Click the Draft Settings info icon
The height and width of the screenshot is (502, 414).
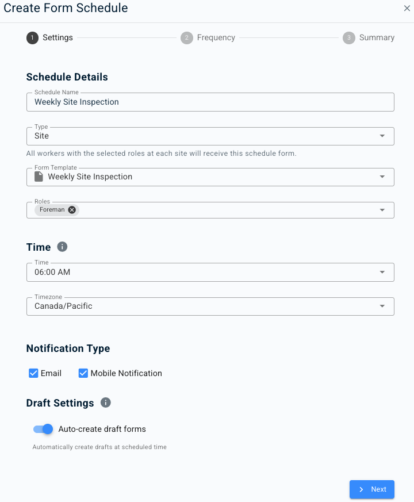click(106, 403)
